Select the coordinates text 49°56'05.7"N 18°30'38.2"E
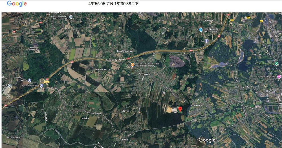 [x=113, y=4]
